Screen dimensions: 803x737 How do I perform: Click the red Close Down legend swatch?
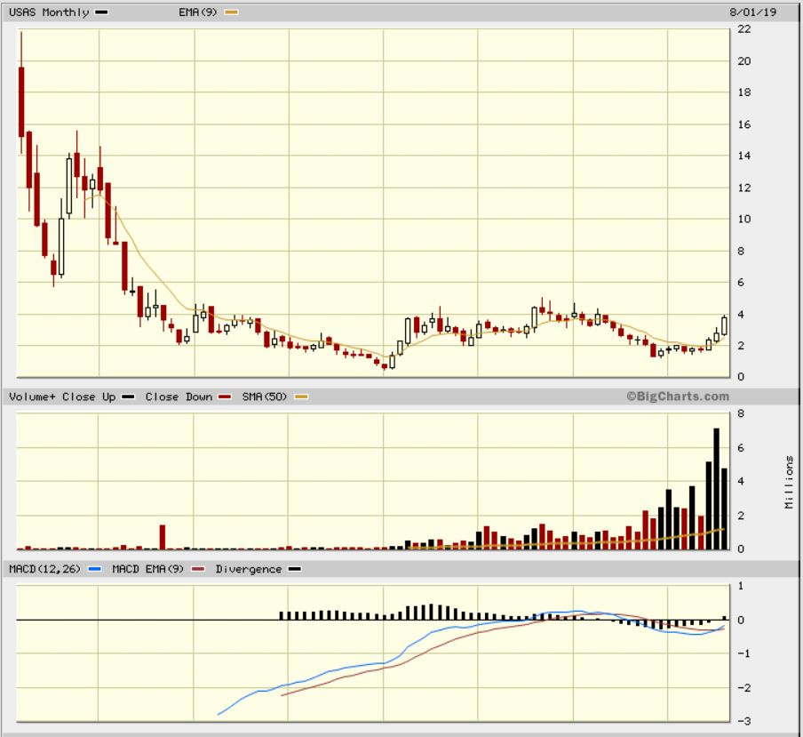[x=225, y=397]
